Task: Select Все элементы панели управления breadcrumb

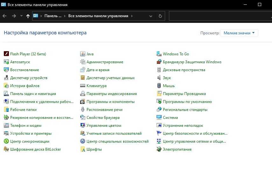Action: pos(98,16)
